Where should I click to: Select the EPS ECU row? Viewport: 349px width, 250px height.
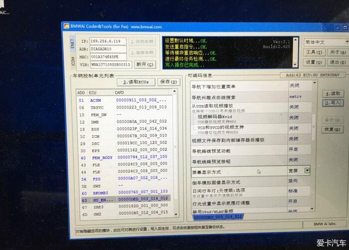[x=126, y=150]
